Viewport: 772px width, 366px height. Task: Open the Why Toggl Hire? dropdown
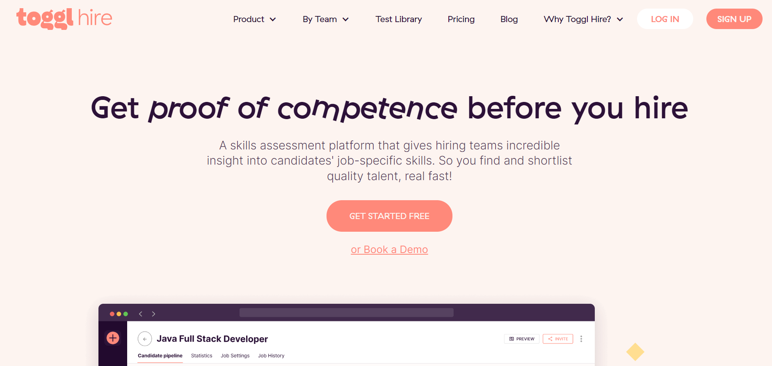(x=583, y=19)
